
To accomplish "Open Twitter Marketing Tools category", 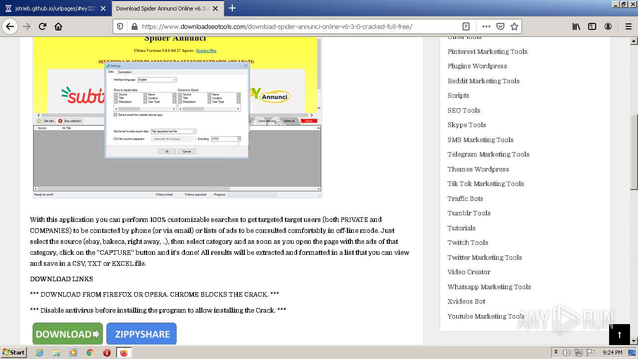I will (484, 257).
